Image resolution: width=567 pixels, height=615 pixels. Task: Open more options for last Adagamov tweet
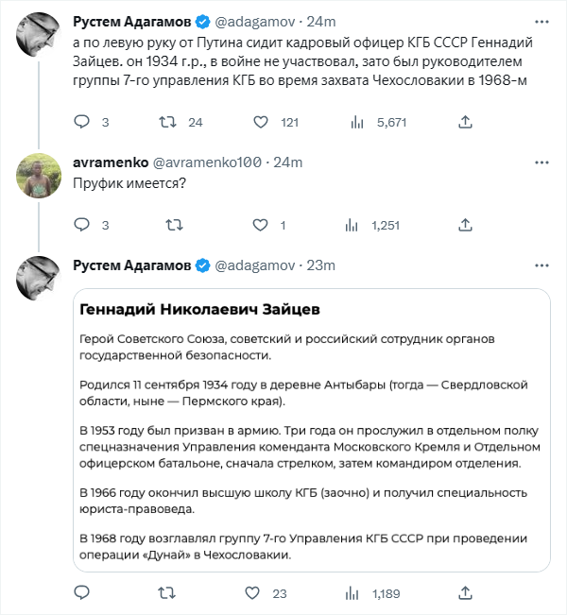(x=538, y=265)
